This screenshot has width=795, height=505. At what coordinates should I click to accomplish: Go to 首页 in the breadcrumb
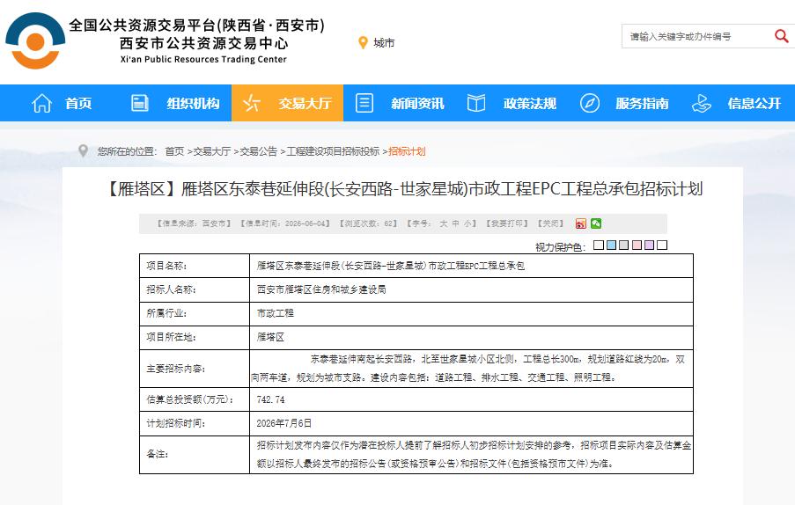tap(174, 151)
